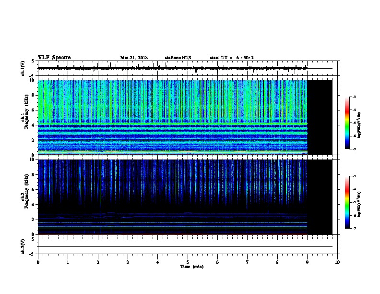Image resolution: width=380 pixels, height=294 pixels.
Task: Click the time axis tick label "7"
Action: pyautogui.click(x=248, y=262)
